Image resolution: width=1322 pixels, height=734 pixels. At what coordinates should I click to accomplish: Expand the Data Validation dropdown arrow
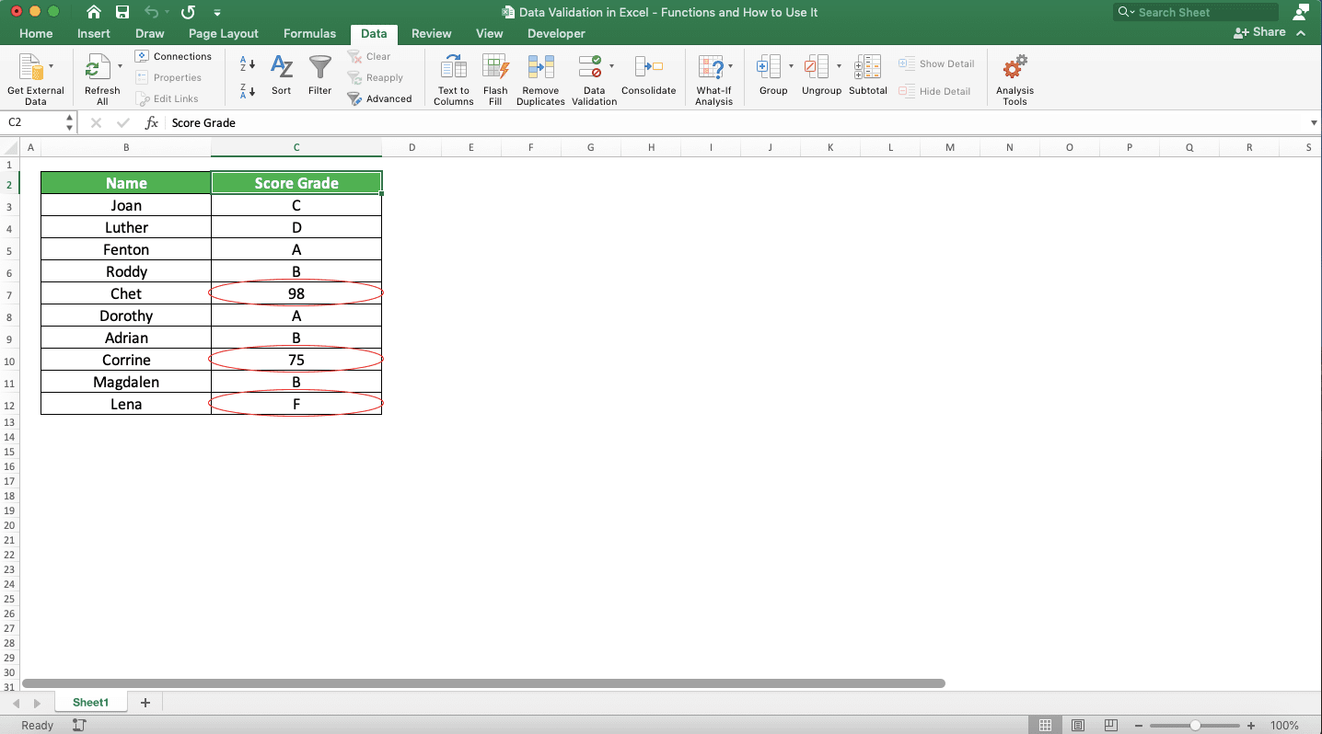611,66
